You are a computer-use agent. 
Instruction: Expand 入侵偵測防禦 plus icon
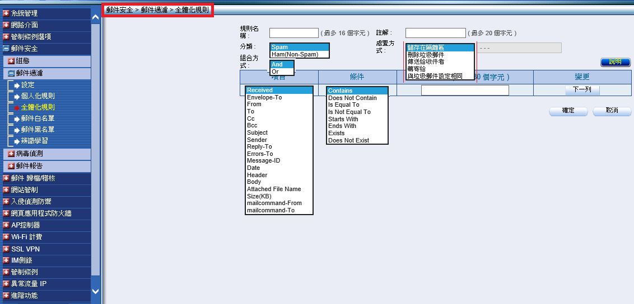coord(6,202)
